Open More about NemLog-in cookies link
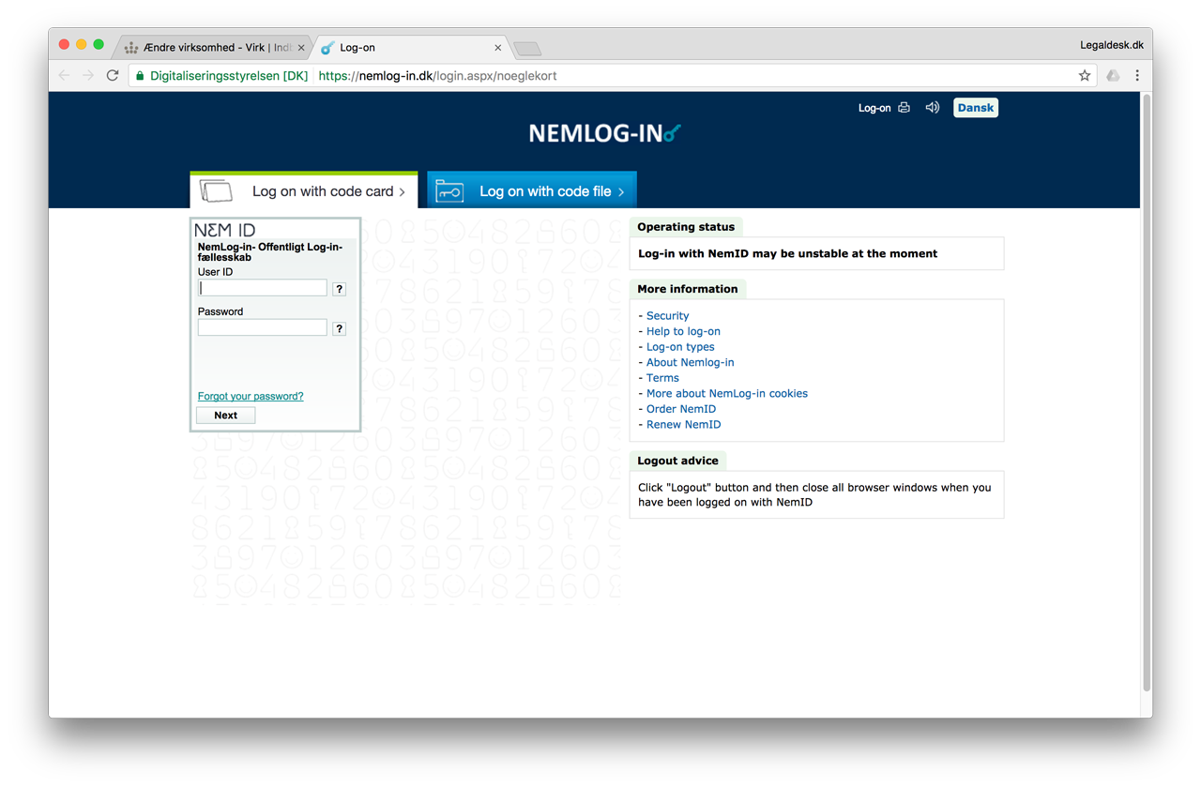 (x=727, y=394)
